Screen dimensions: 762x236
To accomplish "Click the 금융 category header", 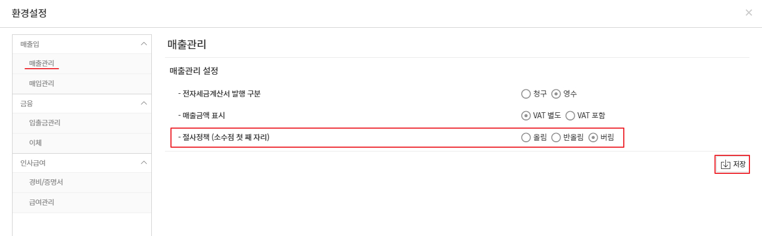I will tap(27, 103).
